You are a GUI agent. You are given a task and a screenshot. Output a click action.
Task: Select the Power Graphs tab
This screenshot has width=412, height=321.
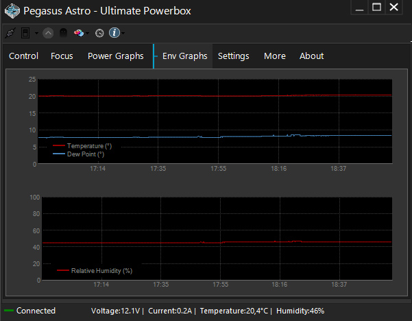click(116, 56)
